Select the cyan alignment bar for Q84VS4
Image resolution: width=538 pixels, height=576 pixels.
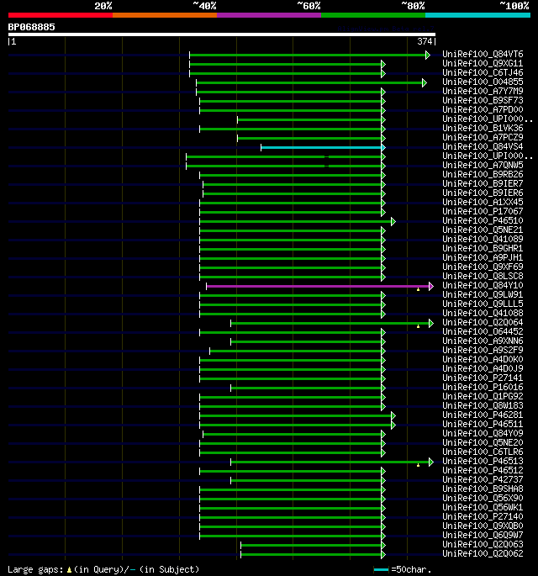[x=321, y=148]
